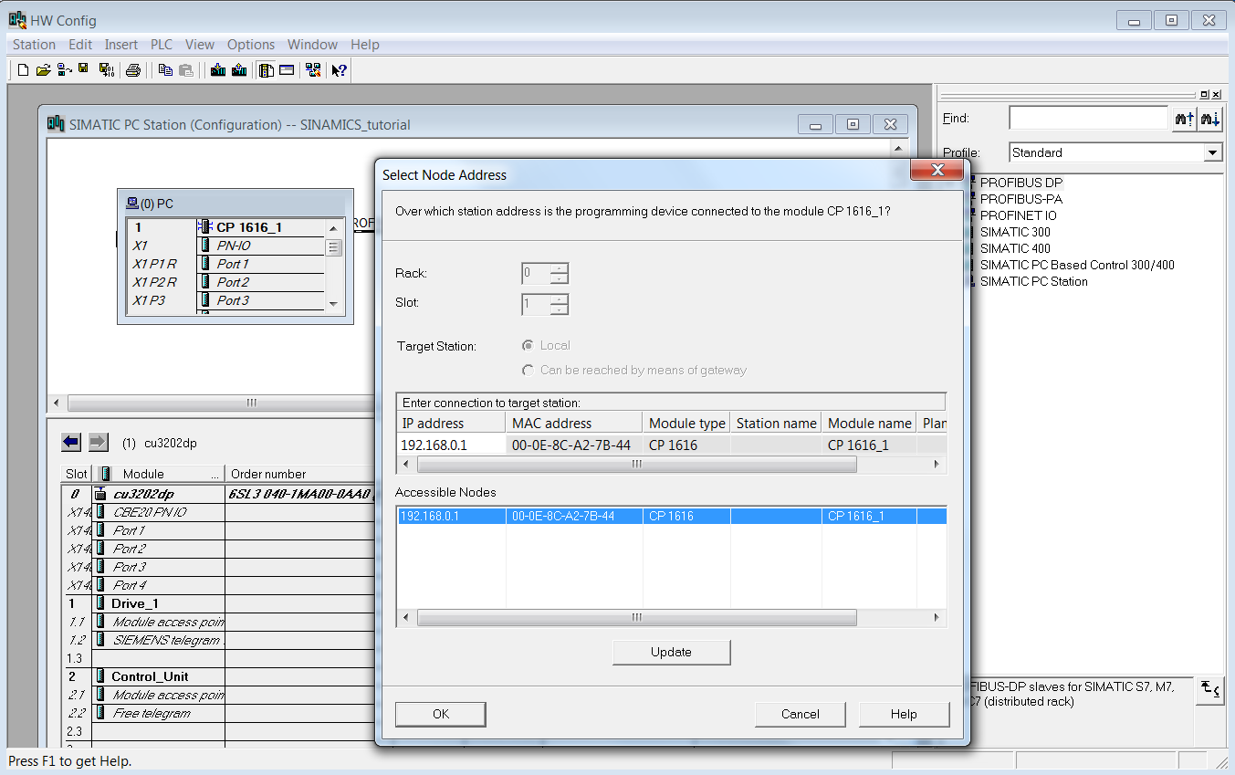Open the Station menu
This screenshot has width=1235, height=775.
click(x=35, y=45)
